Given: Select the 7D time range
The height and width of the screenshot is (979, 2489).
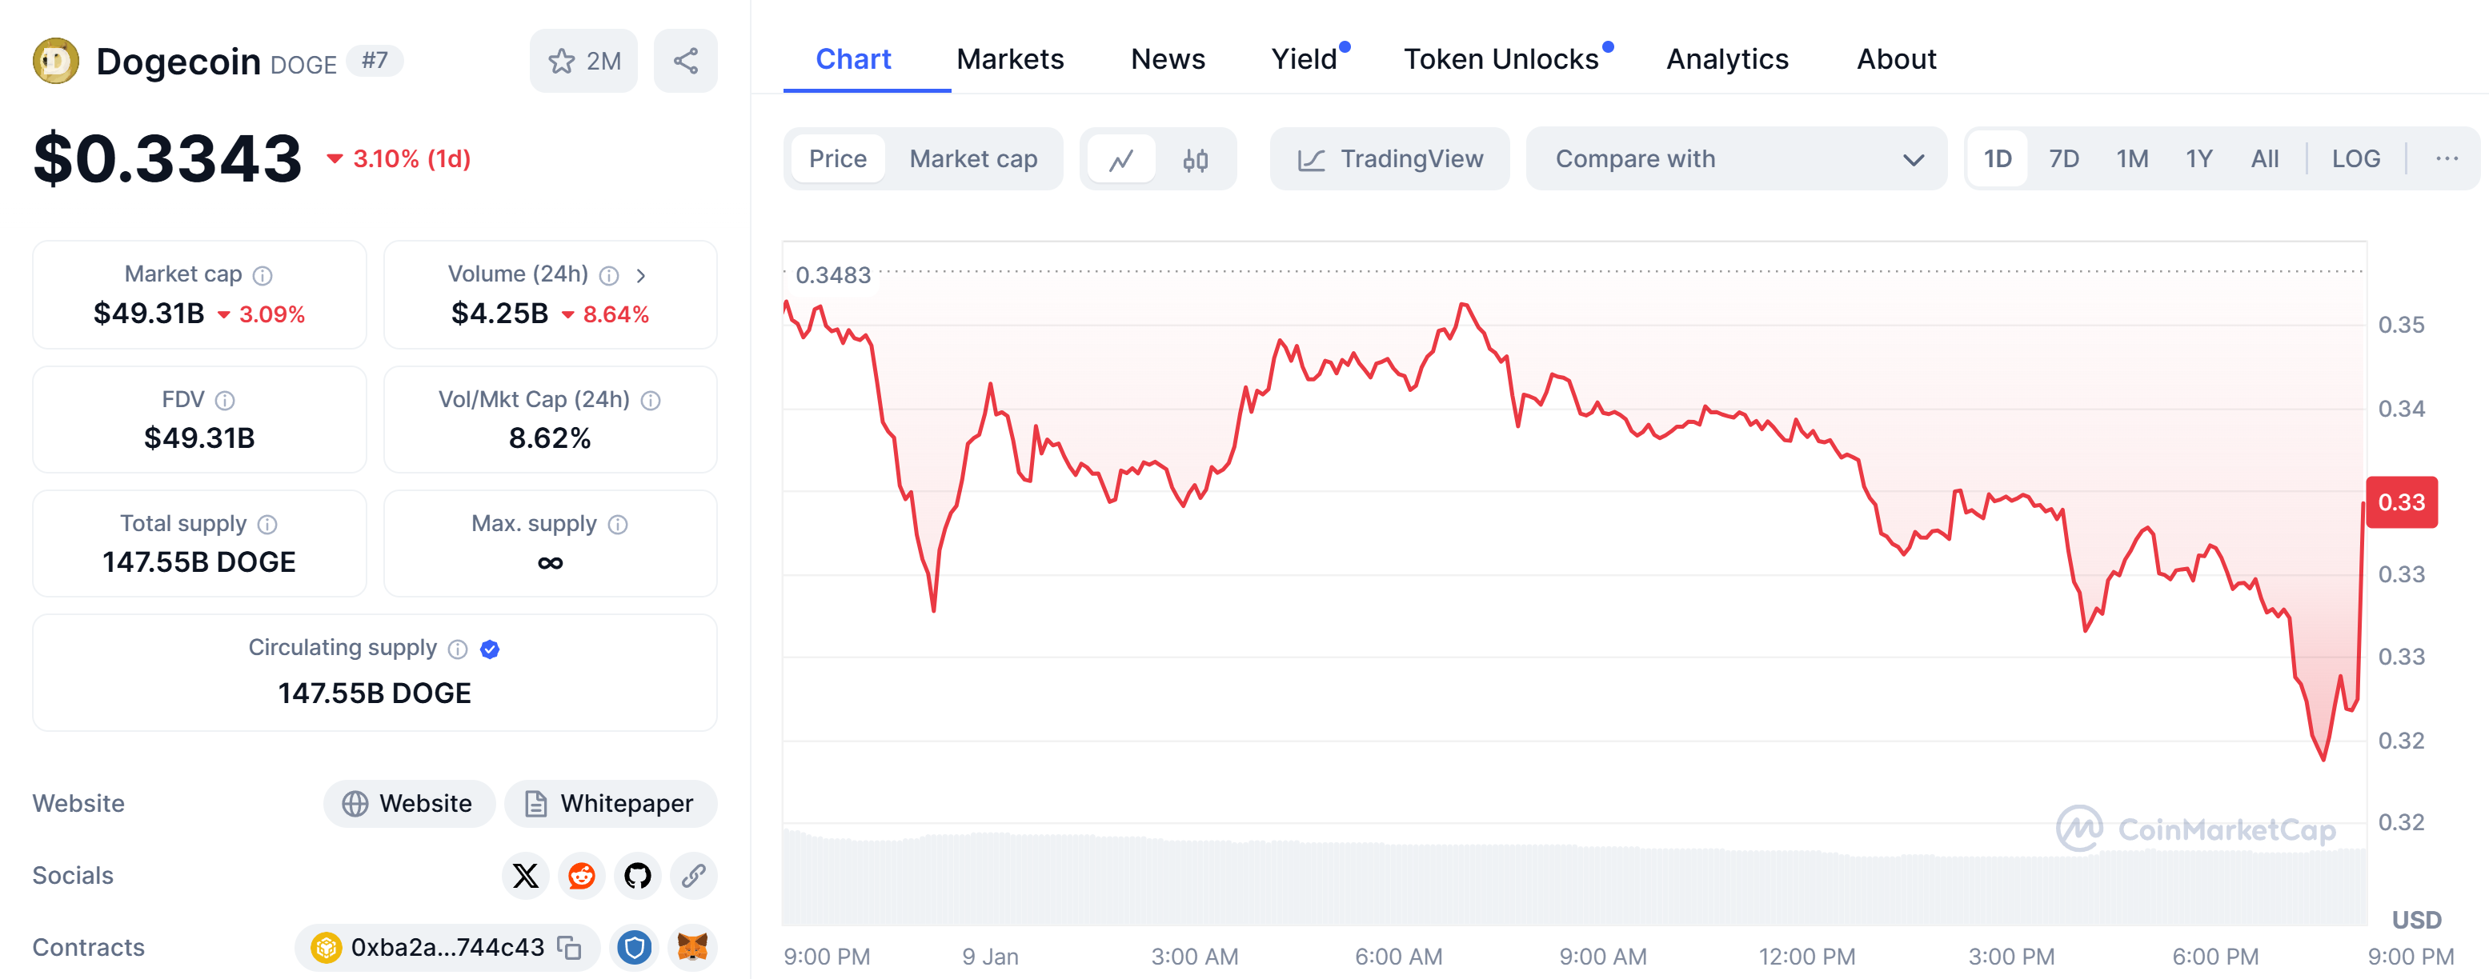Looking at the screenshot, I should [x=2063, y=159].
